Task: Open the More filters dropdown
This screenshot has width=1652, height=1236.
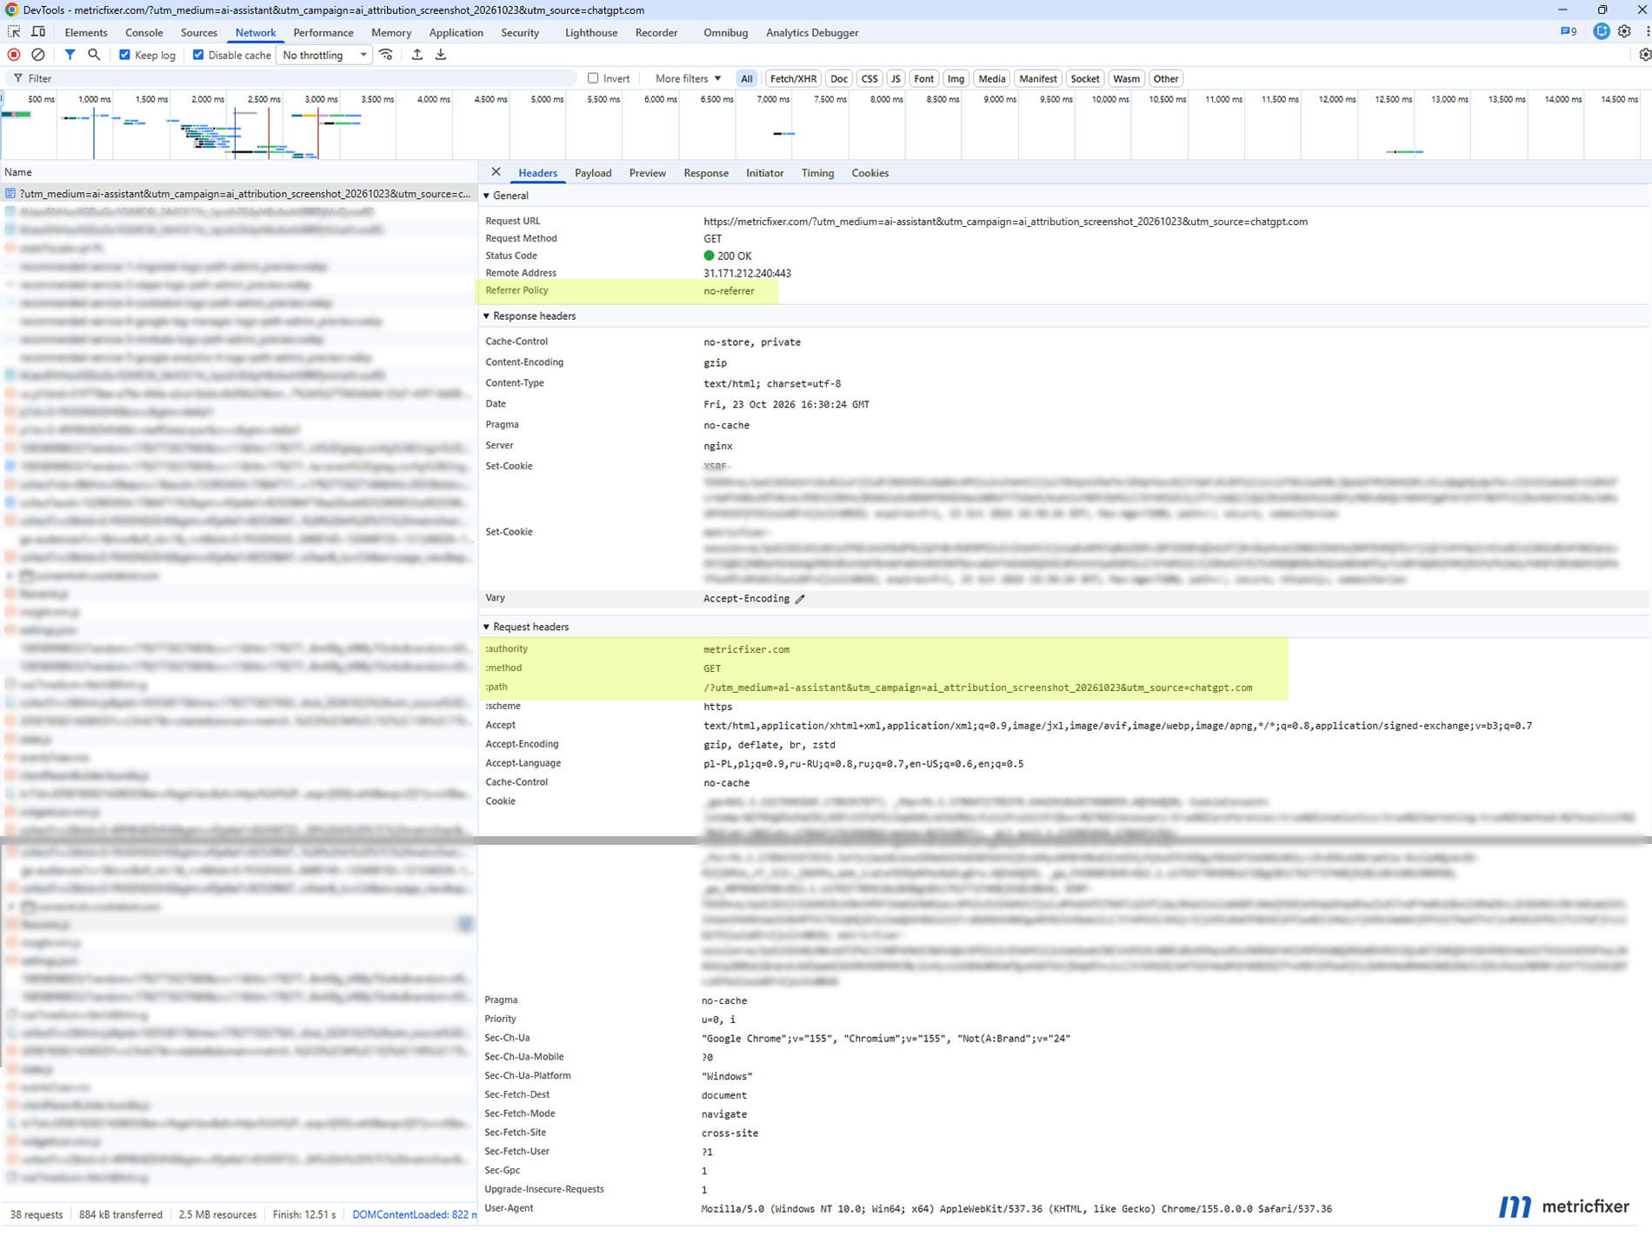Action: [x=688, y=78]
